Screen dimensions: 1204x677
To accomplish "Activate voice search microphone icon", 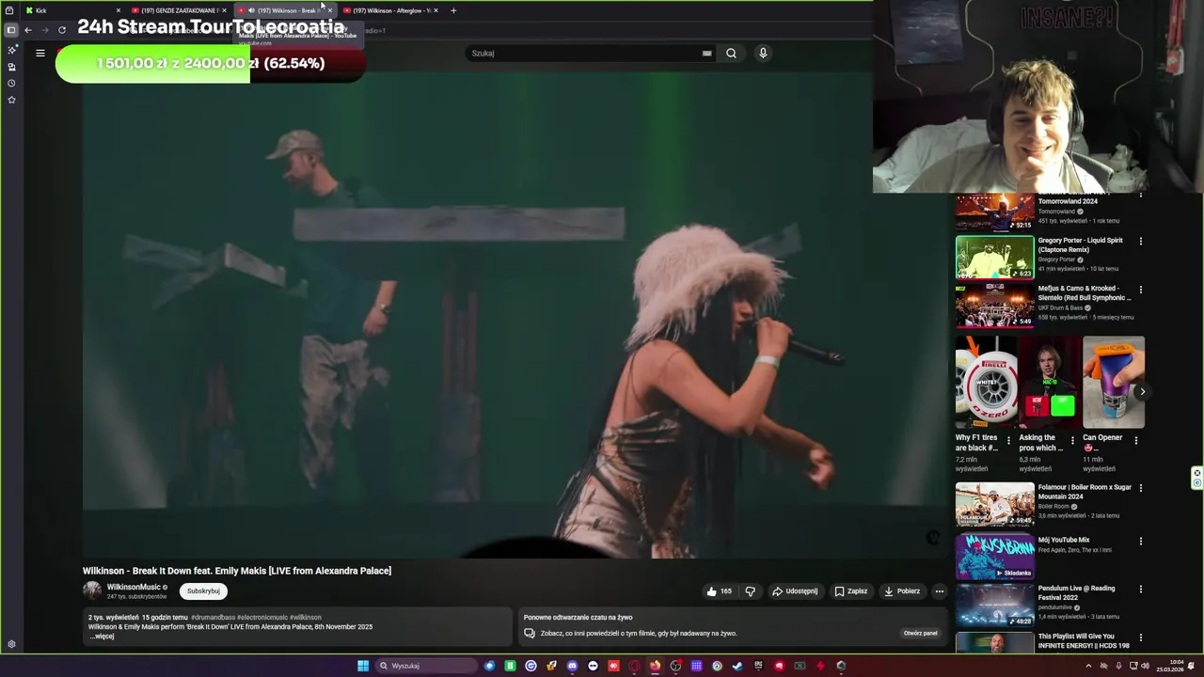I will [763, 53].
